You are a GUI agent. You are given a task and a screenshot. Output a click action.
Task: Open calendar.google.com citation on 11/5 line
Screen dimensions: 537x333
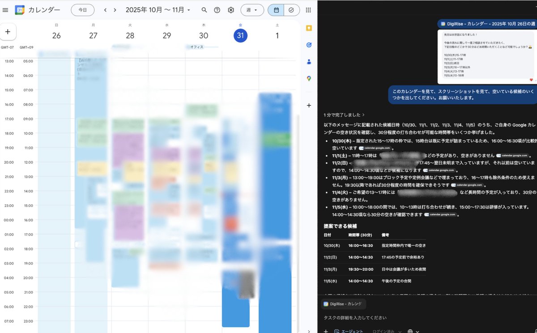coord(441,214)
